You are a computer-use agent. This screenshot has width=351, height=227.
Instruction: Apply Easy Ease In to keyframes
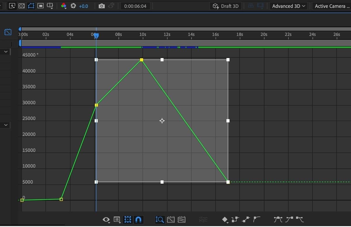click(289, 219)
